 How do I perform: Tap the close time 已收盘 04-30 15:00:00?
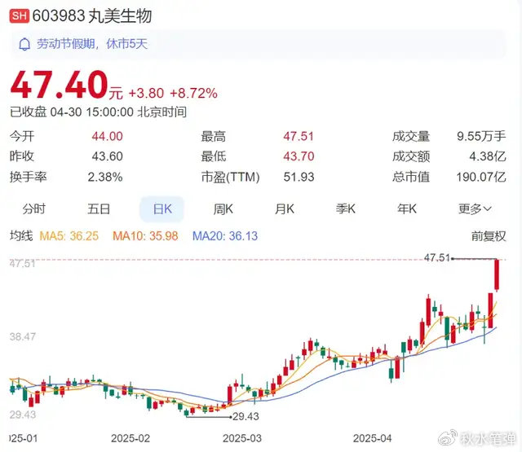tap(72, 112)
